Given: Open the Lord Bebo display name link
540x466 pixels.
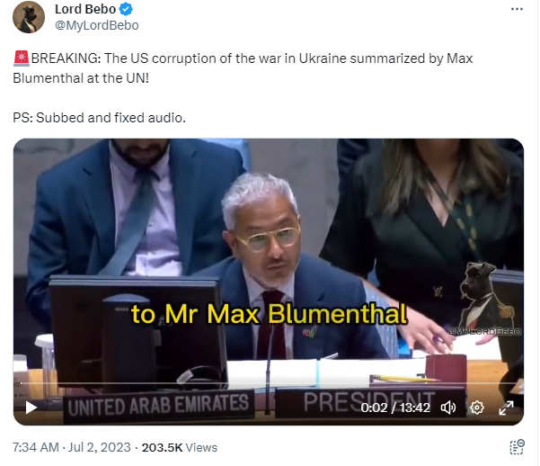Looking at the screenshot, I should coord(85,9).
